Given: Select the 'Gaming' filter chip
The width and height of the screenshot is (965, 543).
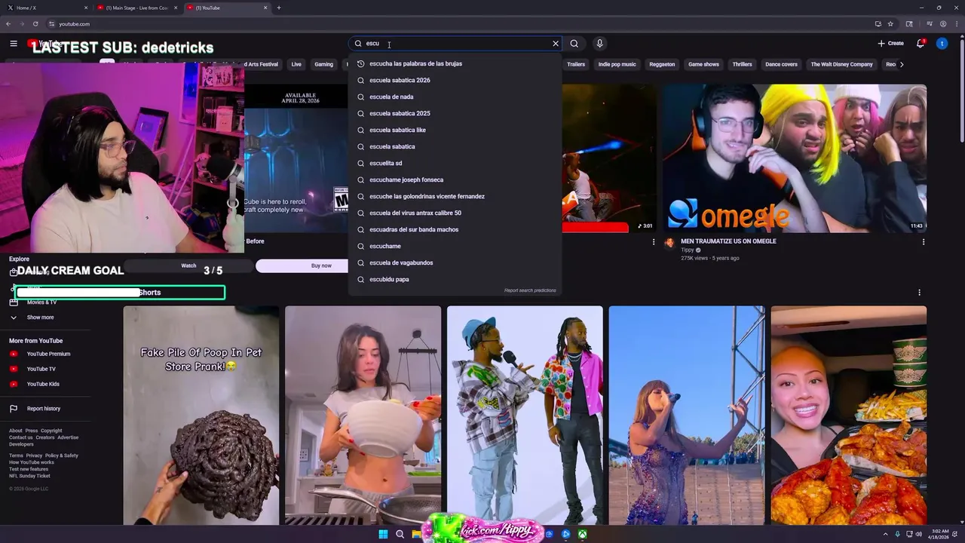Looking at the screenshot, I should 323,64.
